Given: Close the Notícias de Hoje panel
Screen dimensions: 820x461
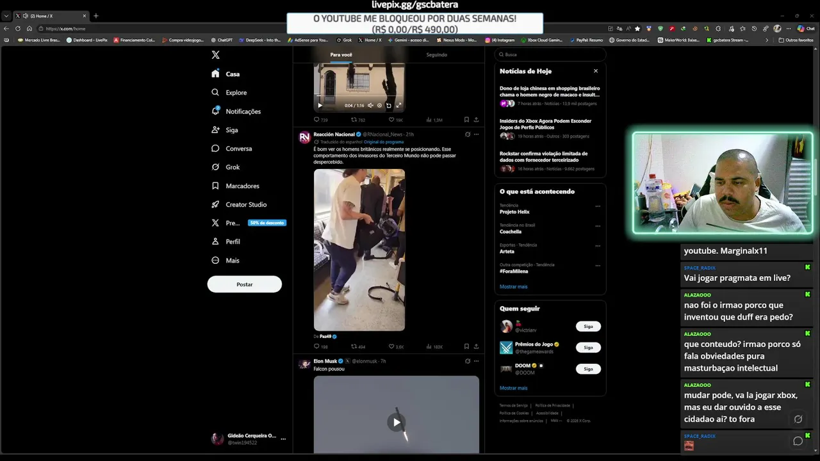Looking at the screenshot, I should pyautogui.click(x=596, y=71).
